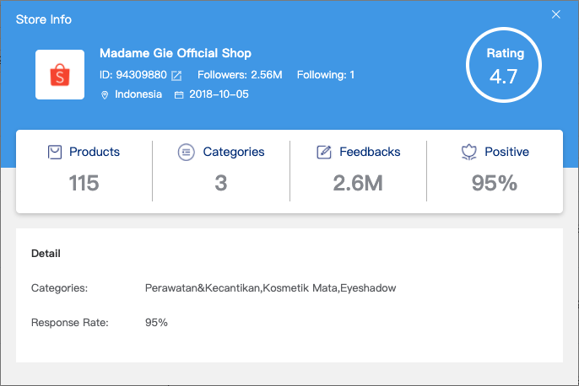Click the Products shopping bag icon

pos(55,152)
